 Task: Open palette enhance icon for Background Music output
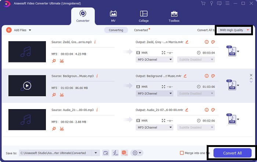click(213, 76)
